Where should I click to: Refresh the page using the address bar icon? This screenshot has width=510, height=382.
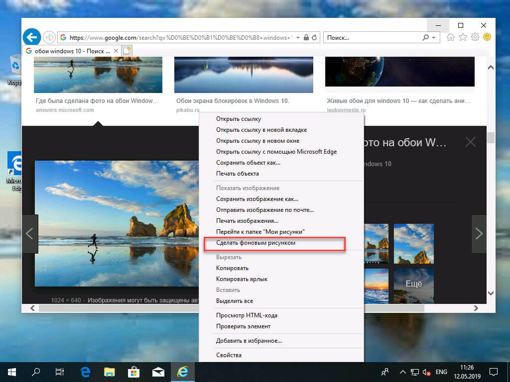tap(315, 37)
